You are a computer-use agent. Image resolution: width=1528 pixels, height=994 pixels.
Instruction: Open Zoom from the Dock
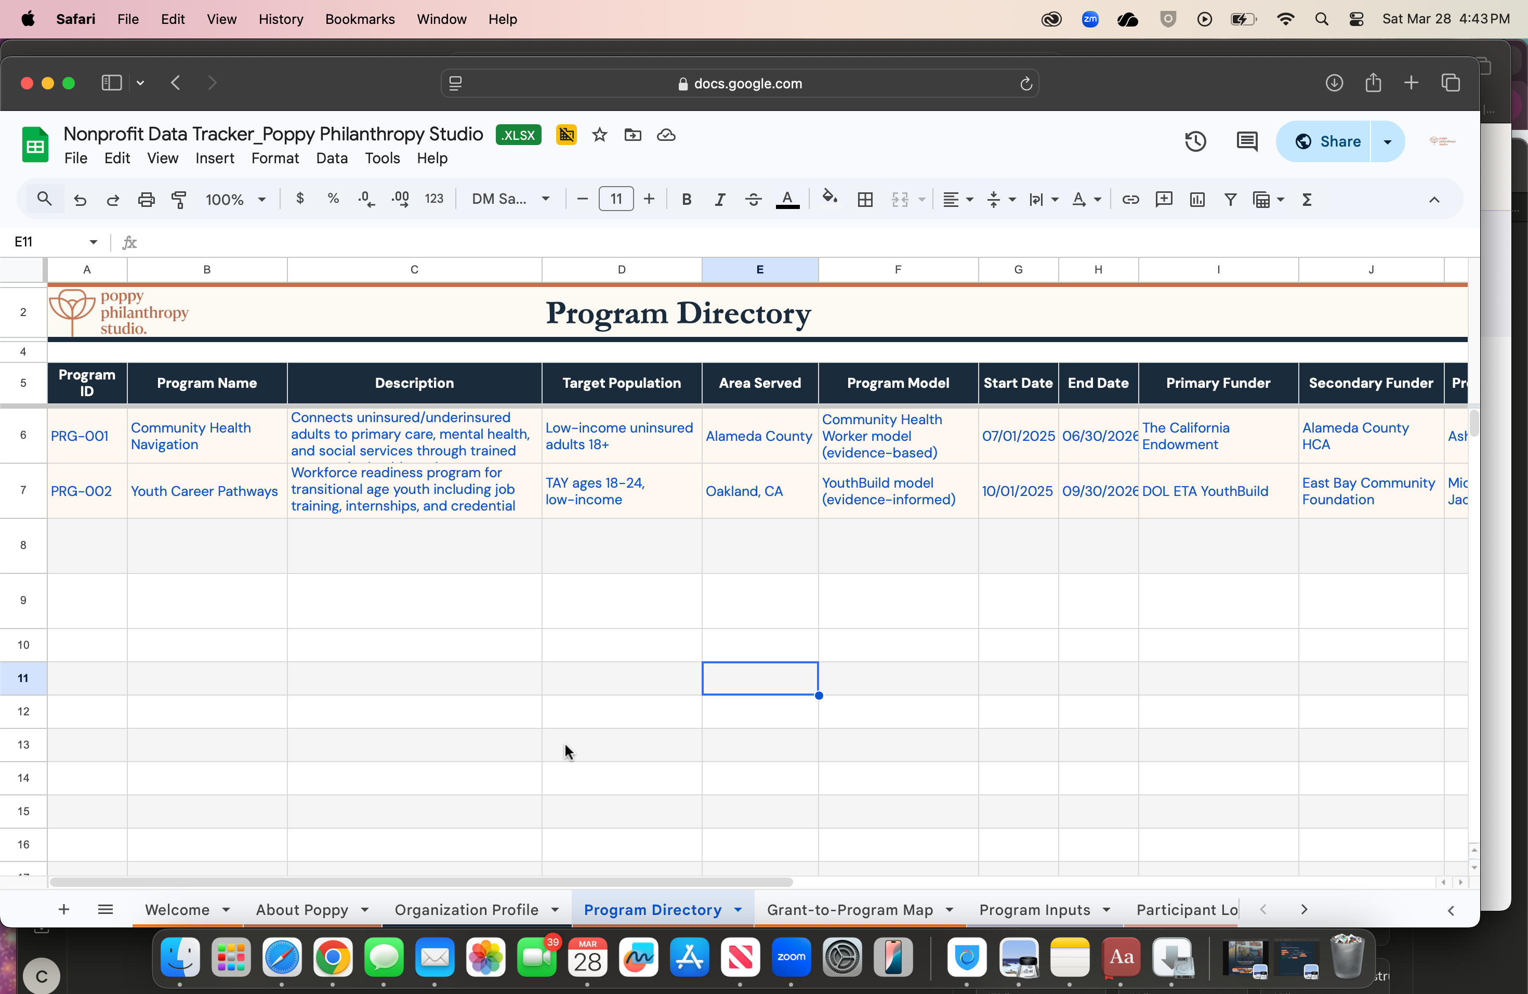(791, 958)
